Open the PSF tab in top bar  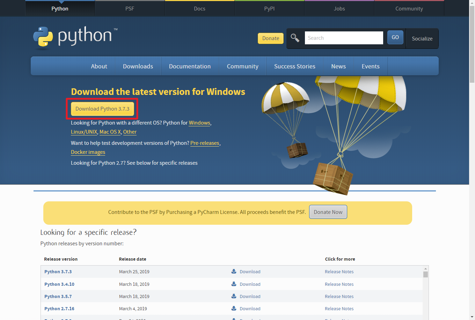[x=130, y=8]
